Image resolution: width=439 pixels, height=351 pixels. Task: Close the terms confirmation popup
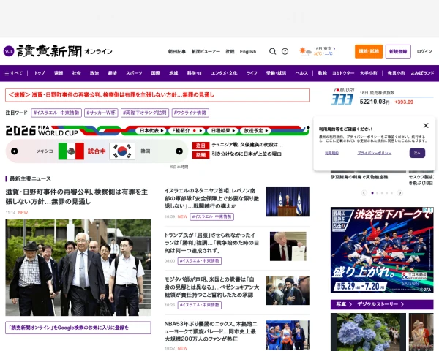[x=426, y=125]
